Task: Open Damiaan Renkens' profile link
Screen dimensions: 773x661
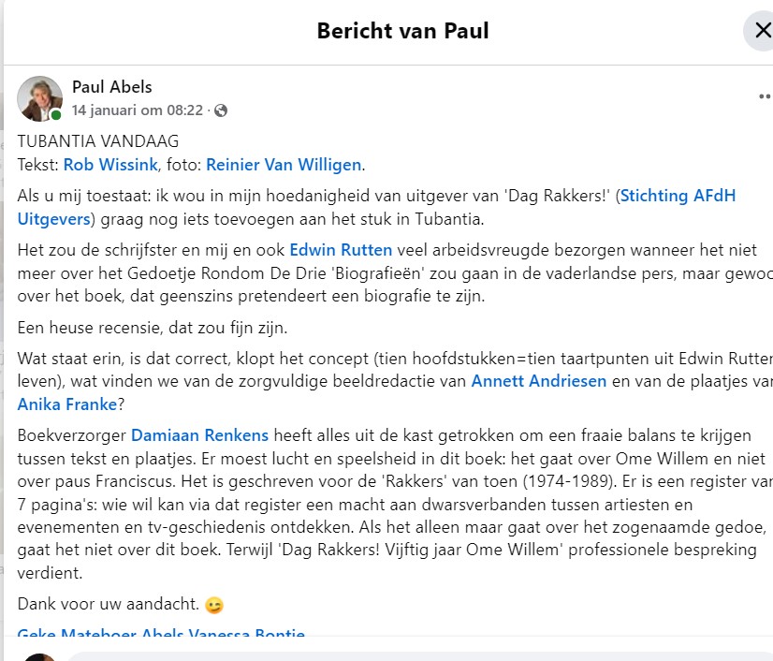Action: click(x=199, y=435)
